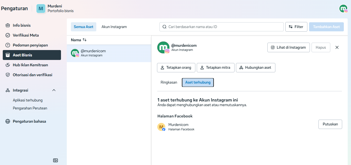Click the Lihat di Instagram button
Viewport: 351px width, 165px height.
click(x=288, y=47)
